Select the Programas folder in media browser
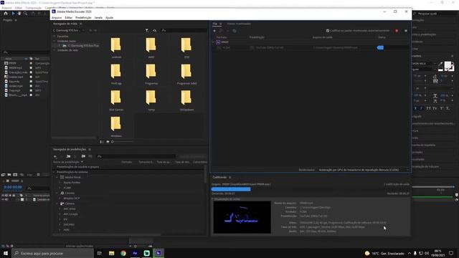Image resolution: width=459 pixels, height=258 pixels. coord(151,72)
